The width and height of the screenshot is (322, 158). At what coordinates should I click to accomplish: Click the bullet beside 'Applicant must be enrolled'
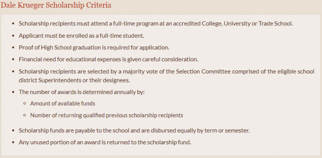[13, 36]
